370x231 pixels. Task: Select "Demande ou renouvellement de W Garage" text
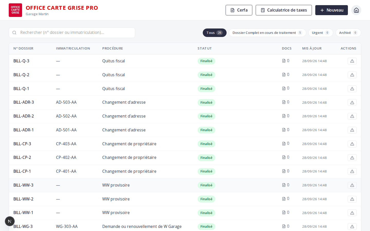pos(142,226)
